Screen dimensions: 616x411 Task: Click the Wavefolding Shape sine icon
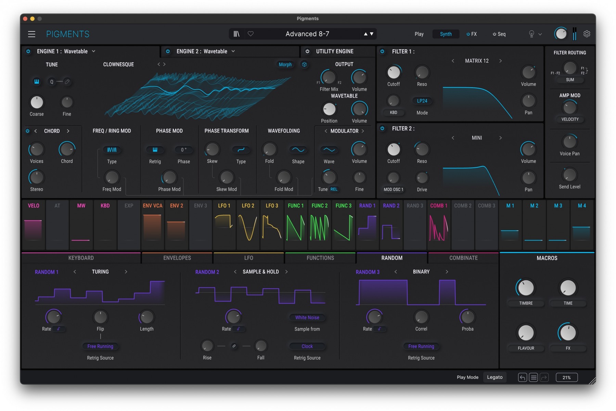point(298,150)
